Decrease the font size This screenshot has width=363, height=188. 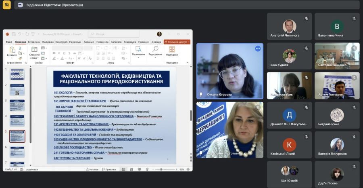[85, 58]
